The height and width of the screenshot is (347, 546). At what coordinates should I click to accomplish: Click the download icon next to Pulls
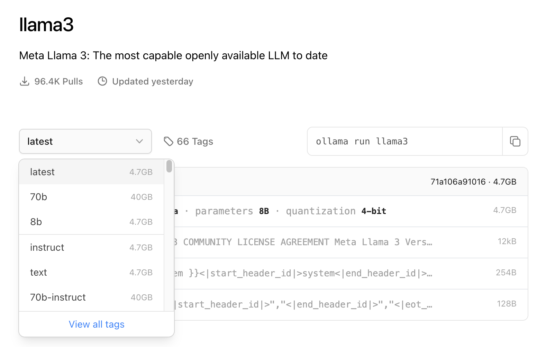(x=25, y=81)
